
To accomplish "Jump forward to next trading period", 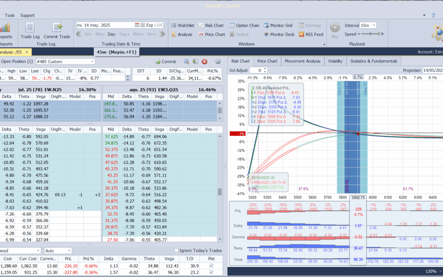I will [162, 34].
